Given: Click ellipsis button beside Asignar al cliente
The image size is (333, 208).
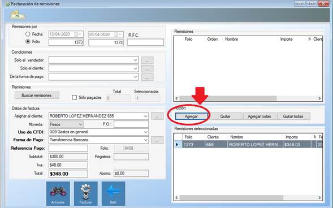Looking at the screenshot, I should coord(157,116).
